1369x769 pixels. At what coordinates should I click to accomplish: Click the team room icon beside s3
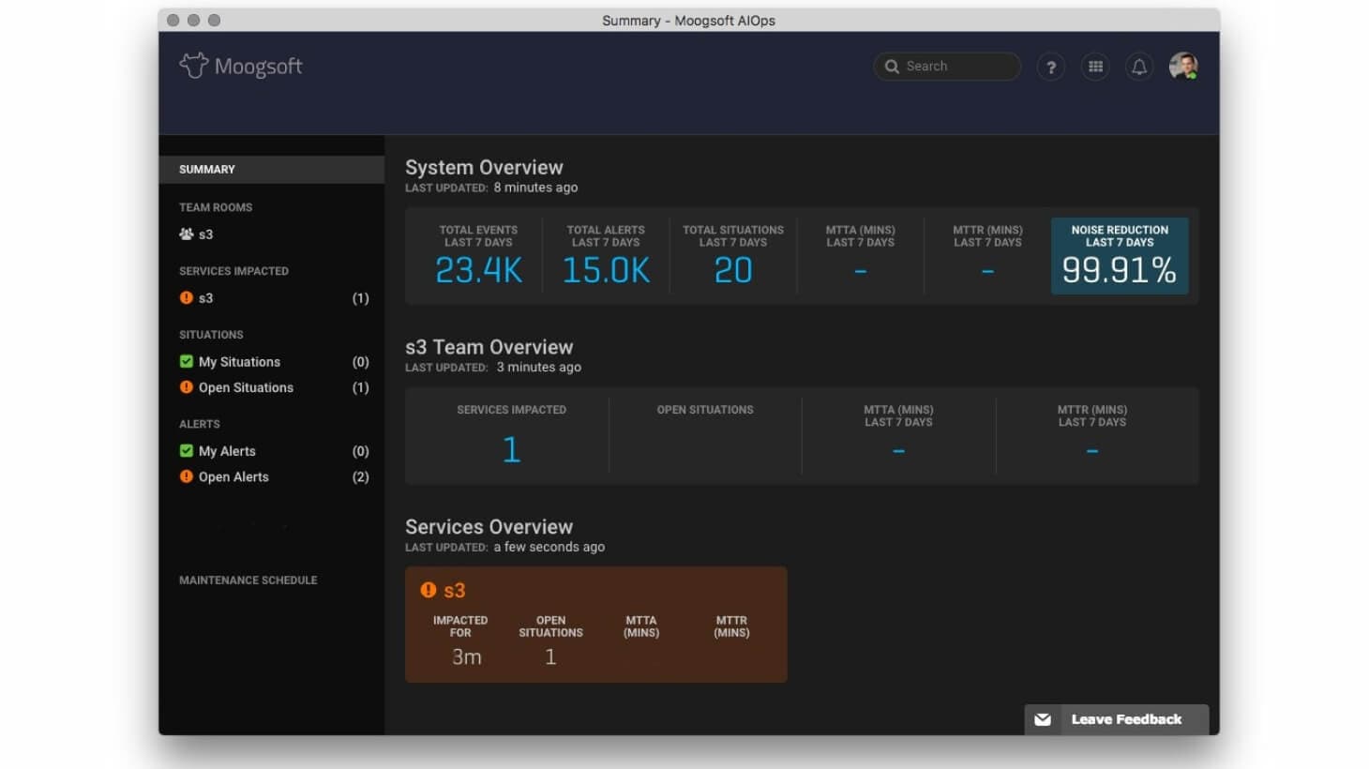pyautogui.click(x=186, y=234)
